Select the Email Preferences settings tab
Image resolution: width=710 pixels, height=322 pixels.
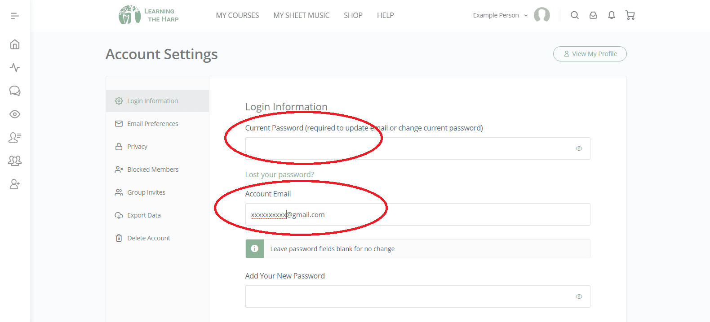pyautogui.click(x=157, y=124)
